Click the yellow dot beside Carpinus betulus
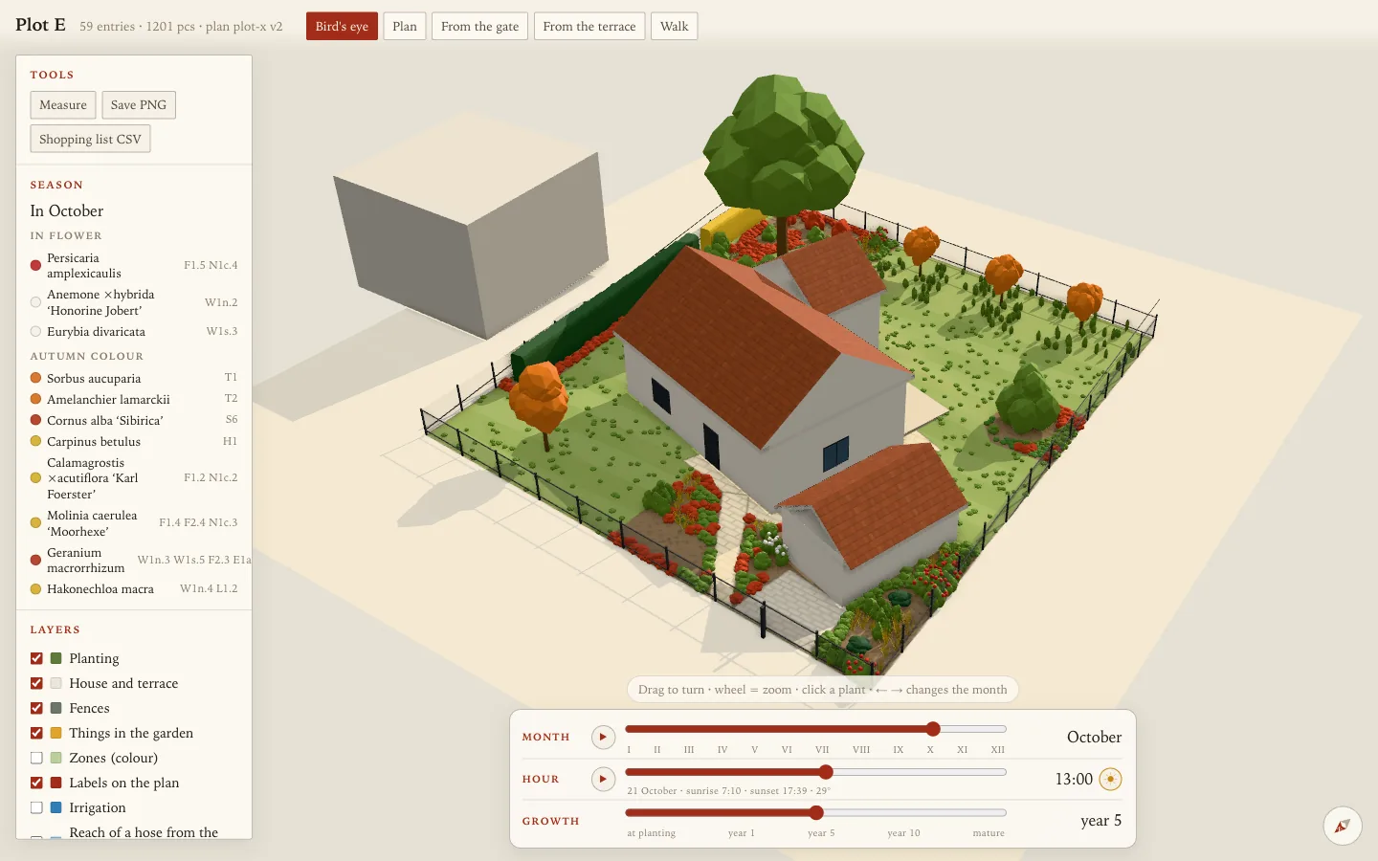 tap(35, 441)
